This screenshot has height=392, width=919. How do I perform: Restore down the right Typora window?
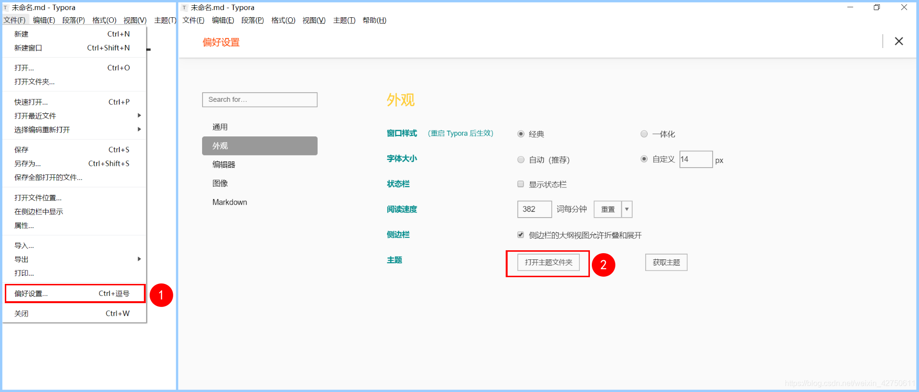877,7
